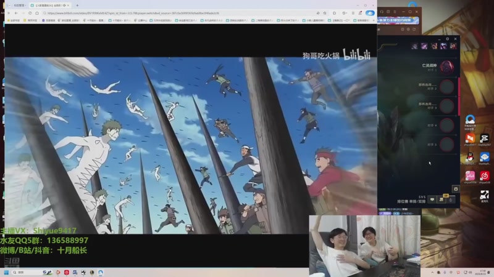Click the browser back arrow

coord(16,13)
